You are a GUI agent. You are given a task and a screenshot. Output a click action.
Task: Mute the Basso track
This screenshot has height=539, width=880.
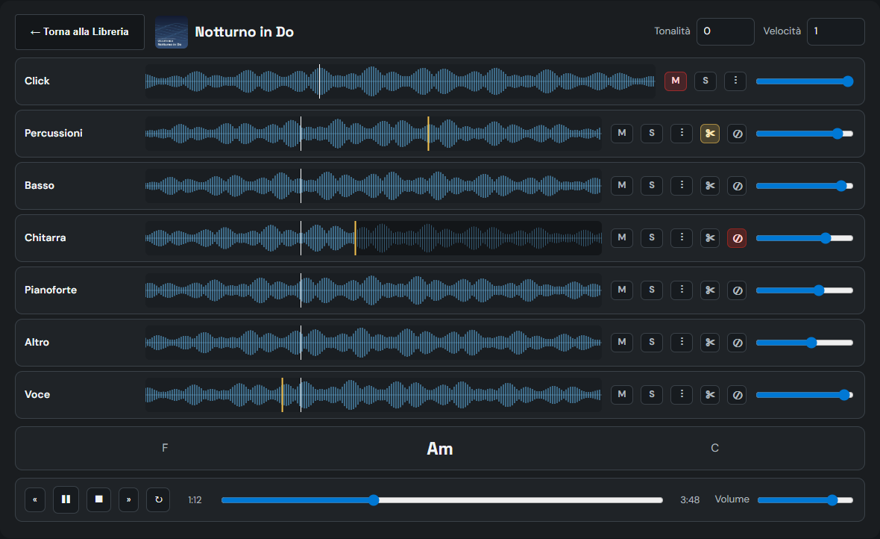(622, 185)
